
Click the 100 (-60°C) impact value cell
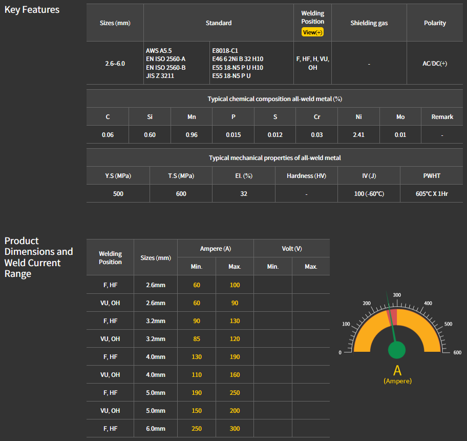(x=369, y=194)
